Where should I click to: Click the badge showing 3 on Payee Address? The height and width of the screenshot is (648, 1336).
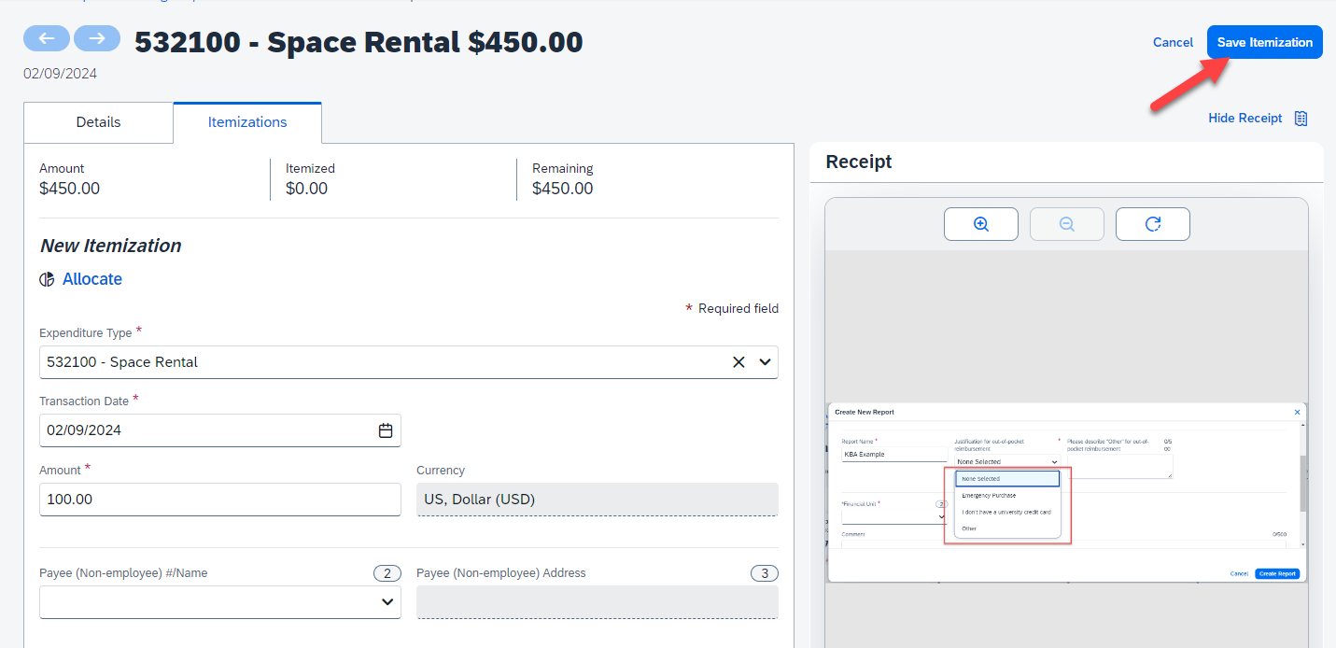[x=765, y=572]
